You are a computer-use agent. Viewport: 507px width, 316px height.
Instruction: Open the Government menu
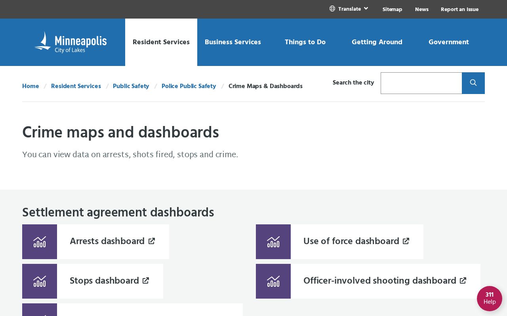tap(449, 42)
